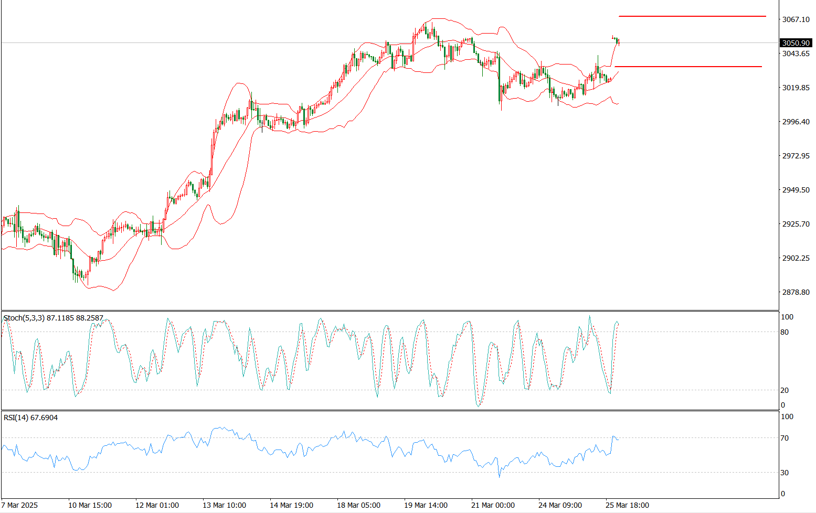The width and height of the screenshot is (816, 513).
Task: Click the 70 level on RSI scale
Action: 785,438
